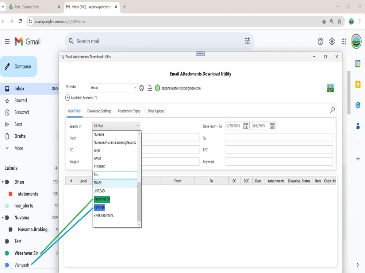Bookmark this page star icon

pyautogui.click(x=339, y=21)
